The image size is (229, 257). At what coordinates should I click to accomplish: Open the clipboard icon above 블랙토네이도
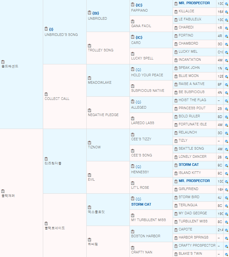point(46,223)
